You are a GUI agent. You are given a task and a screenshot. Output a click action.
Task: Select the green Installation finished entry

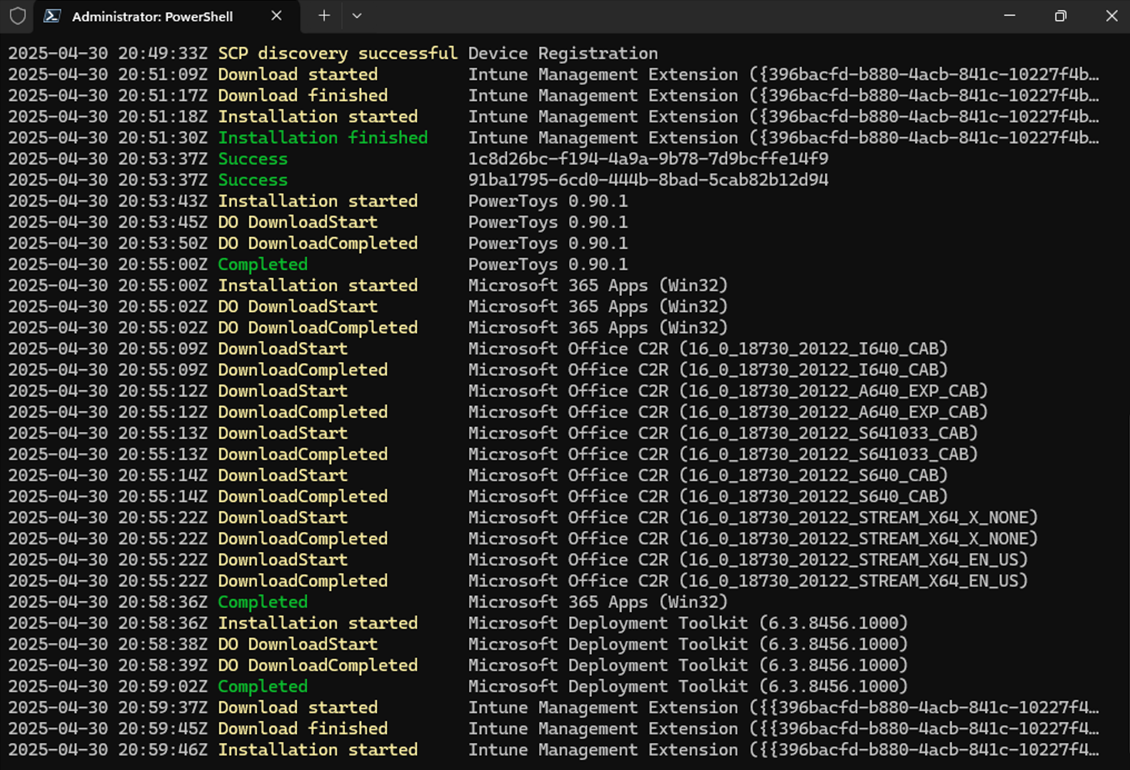(x=323, y=137)
